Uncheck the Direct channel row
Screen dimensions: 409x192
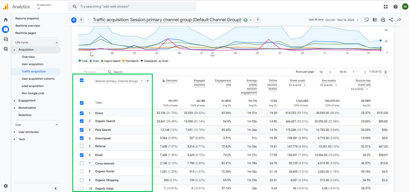point(81,113)
